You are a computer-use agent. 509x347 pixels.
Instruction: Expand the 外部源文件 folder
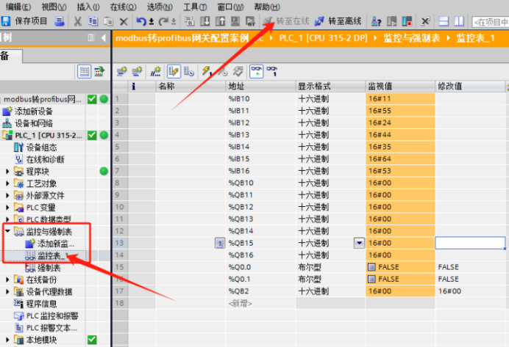7,196
